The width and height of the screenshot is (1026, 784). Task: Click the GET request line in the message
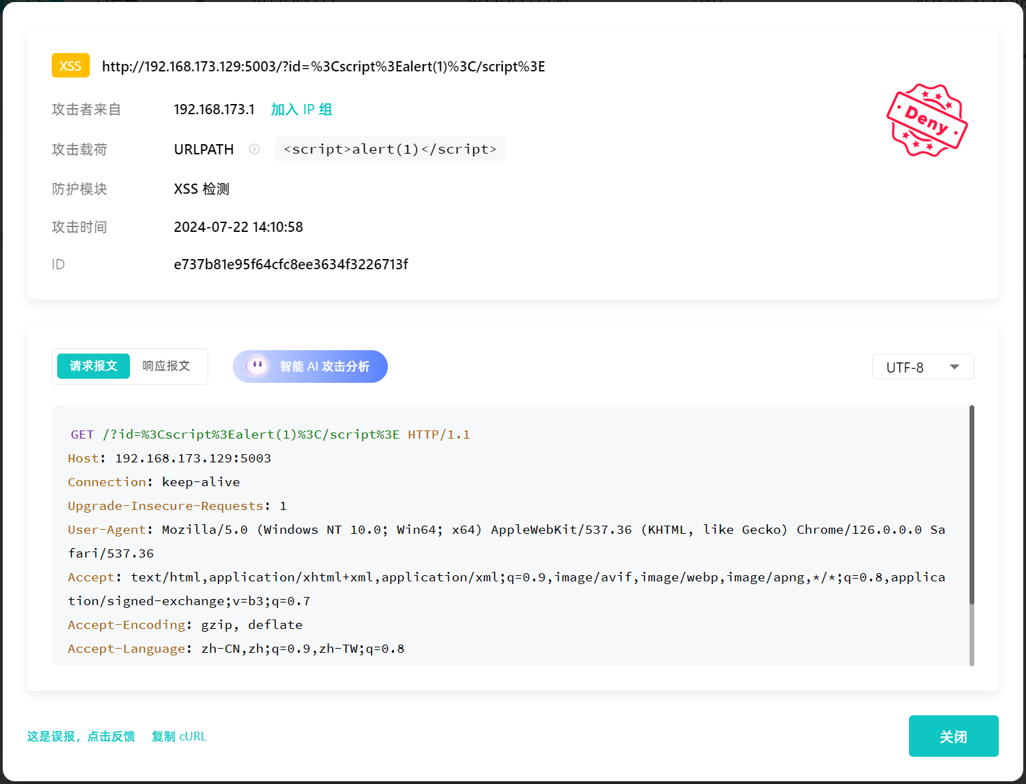pyautogui.click(x=270, y=434)
